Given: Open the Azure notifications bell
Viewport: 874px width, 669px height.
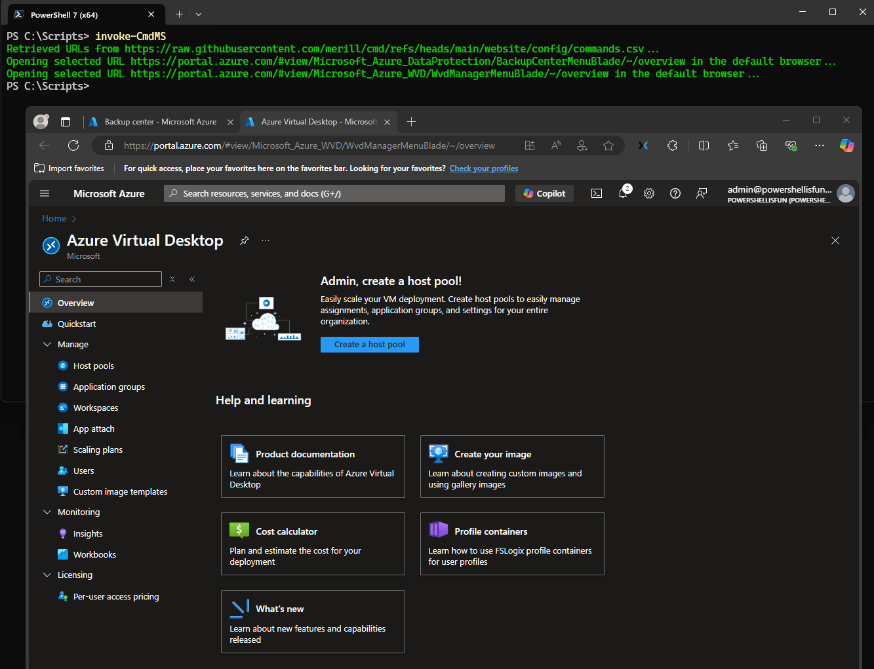Looking at the screenshot, I should click(x=624, y=193).
